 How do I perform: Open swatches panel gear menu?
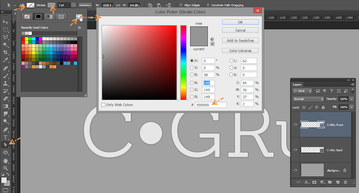point(79,27)
